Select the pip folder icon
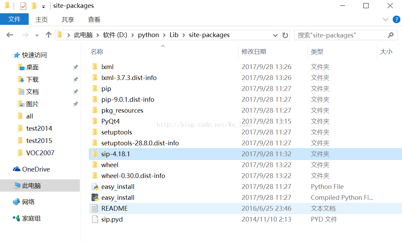Image resolution: width=402 pixels, height=242 pixels. 95,88
